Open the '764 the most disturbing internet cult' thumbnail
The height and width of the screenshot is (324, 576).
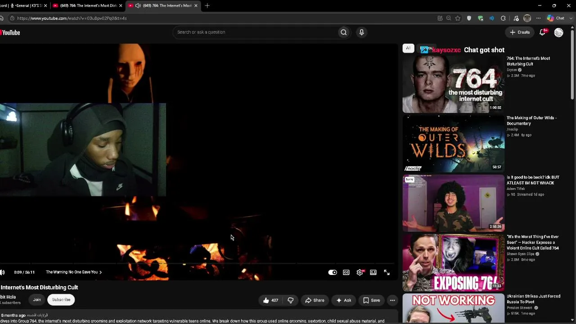coord(453,84)
